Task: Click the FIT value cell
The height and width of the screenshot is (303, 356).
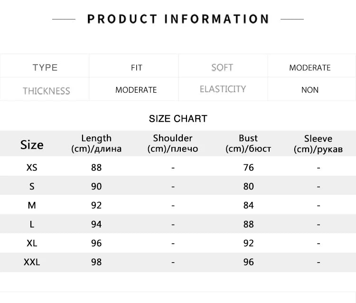Action: 136,68
